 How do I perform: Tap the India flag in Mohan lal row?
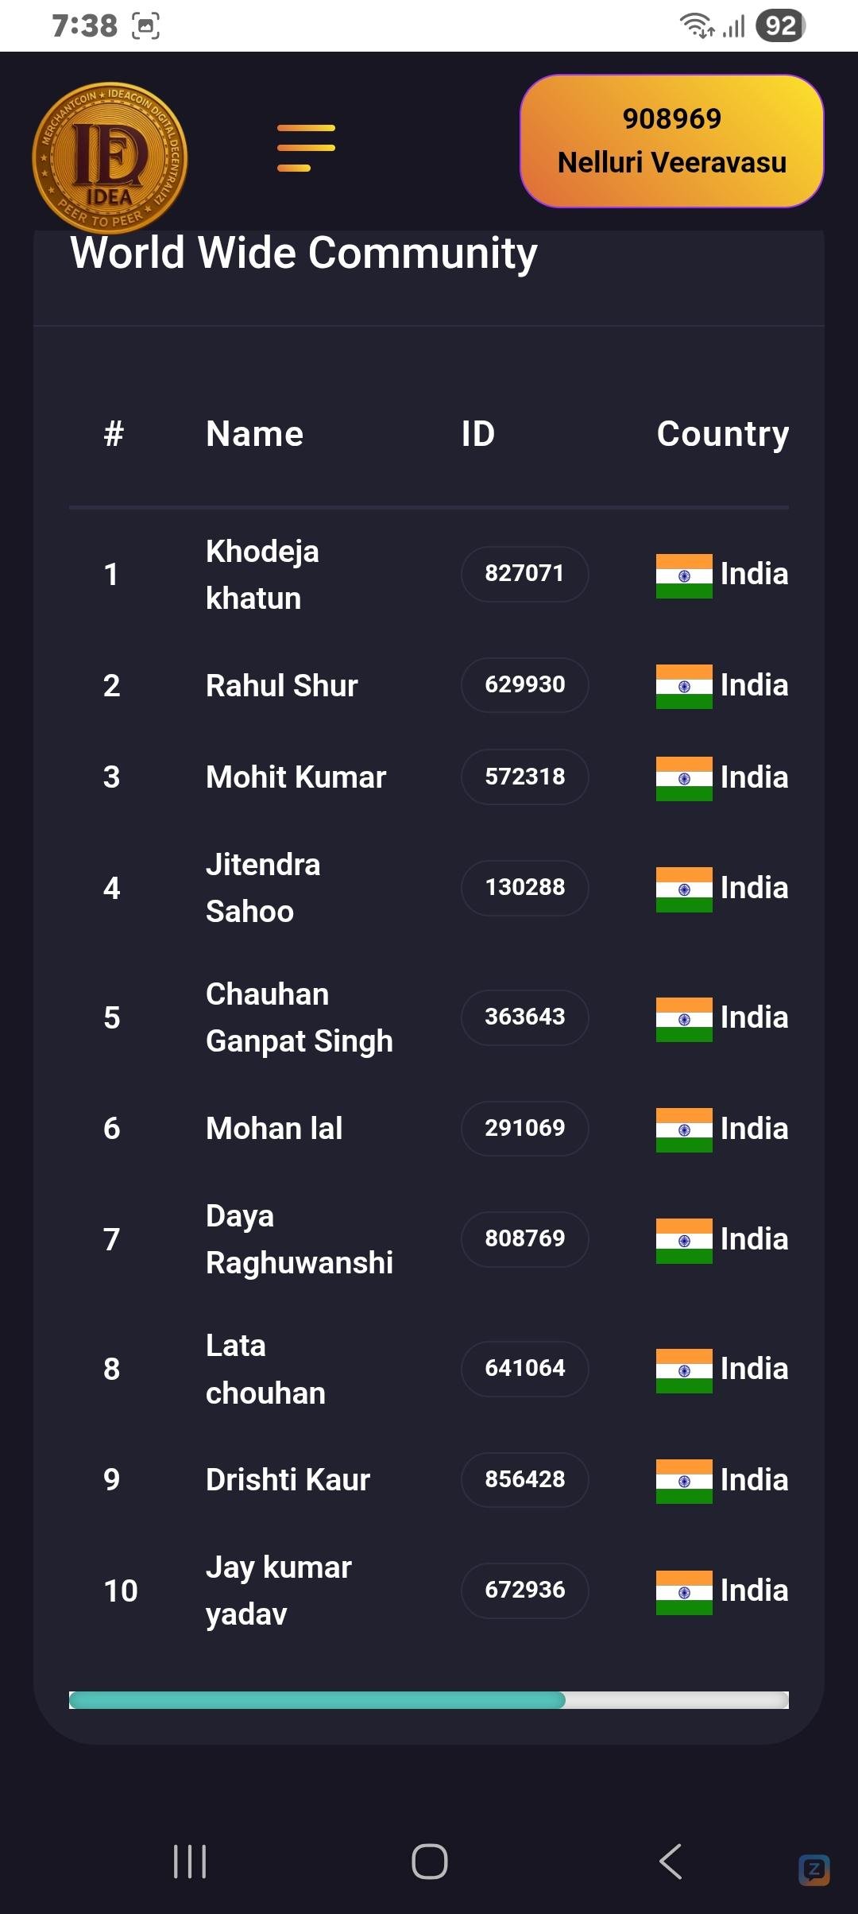point(684,1129)
